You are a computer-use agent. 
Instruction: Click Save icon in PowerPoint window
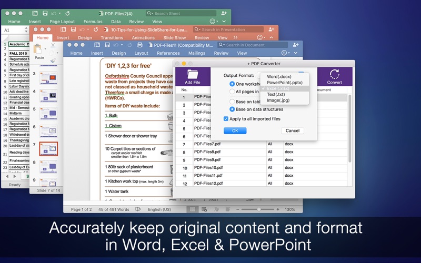click(73, 29)
